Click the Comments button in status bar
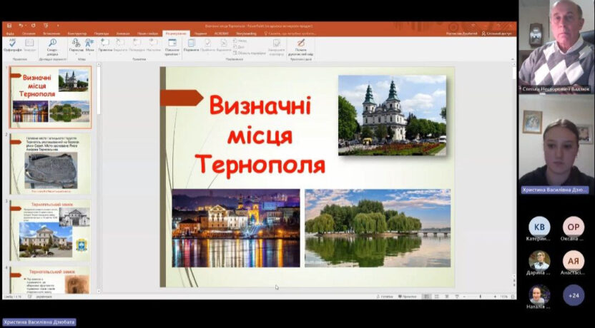The image size is (595, 328). [408, 296]
